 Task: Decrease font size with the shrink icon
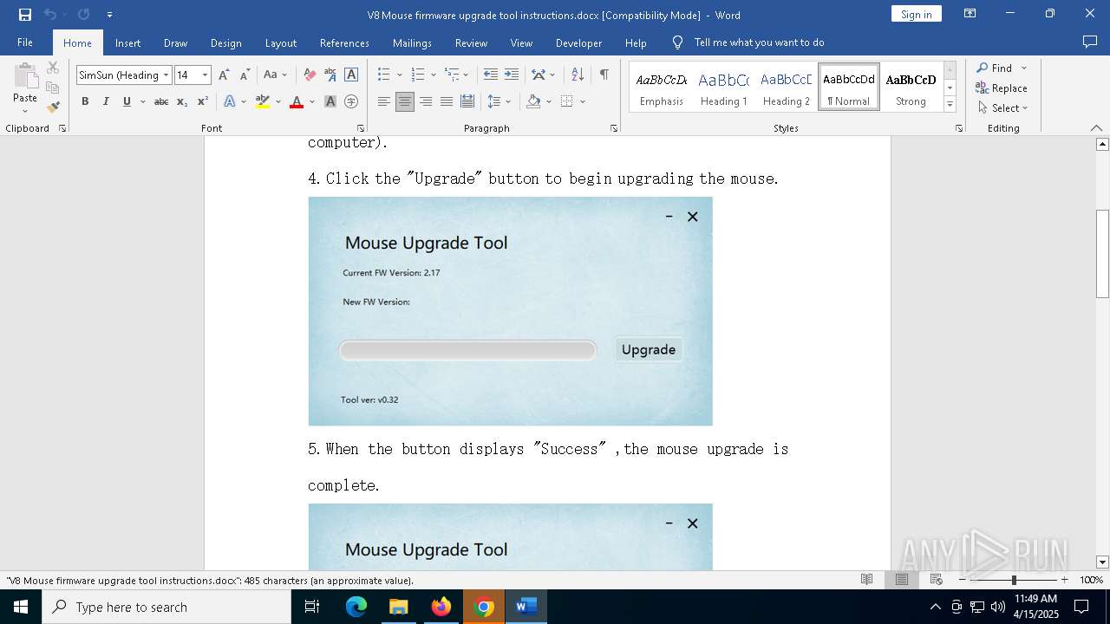point(245,75)
